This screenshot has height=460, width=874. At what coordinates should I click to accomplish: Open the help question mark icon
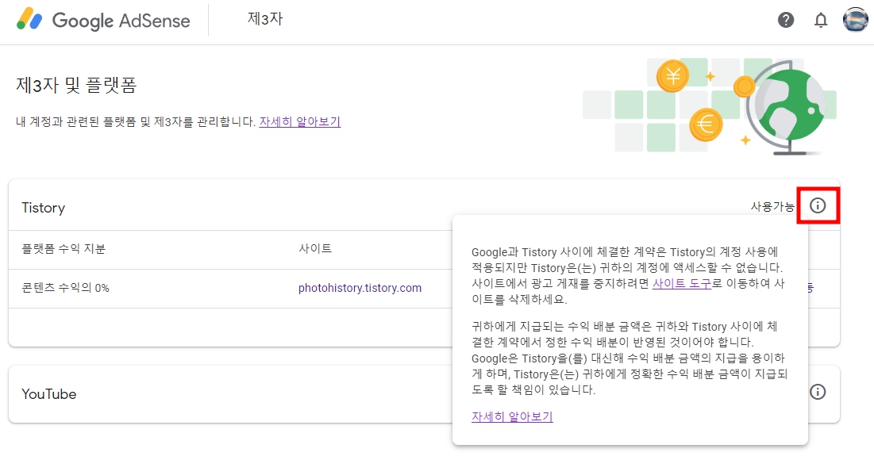pyautogui.click(x=786, y=20)
